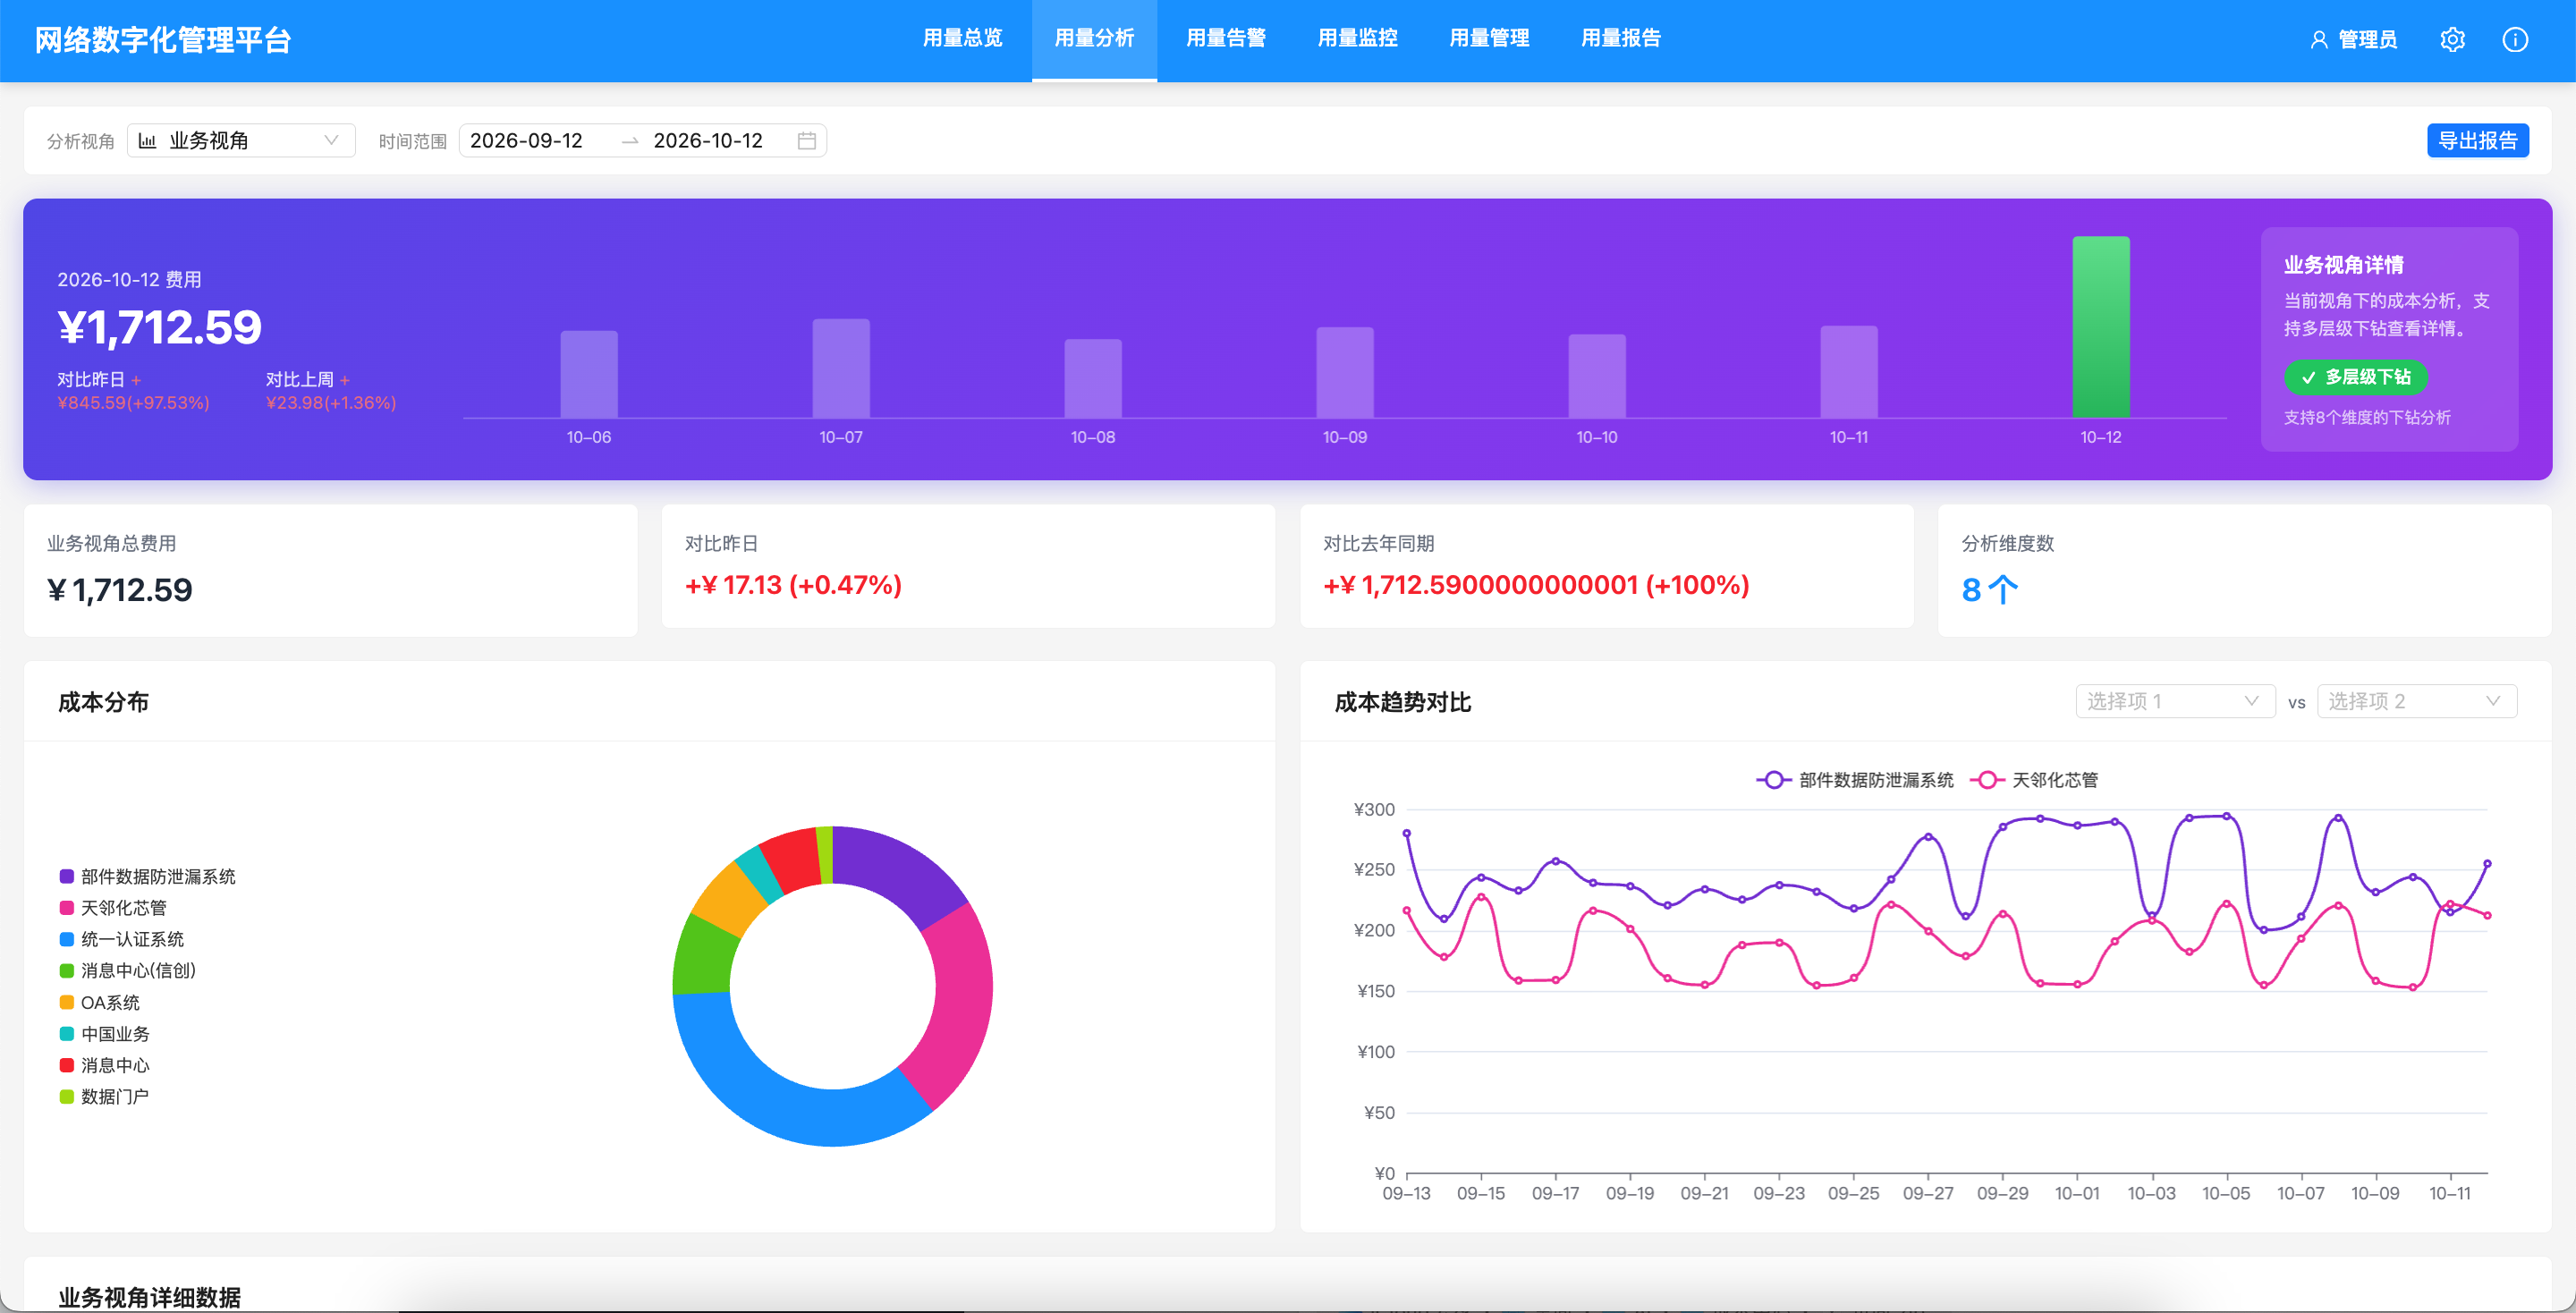Click the bar chart icon in 分析视角 selector

147,141
